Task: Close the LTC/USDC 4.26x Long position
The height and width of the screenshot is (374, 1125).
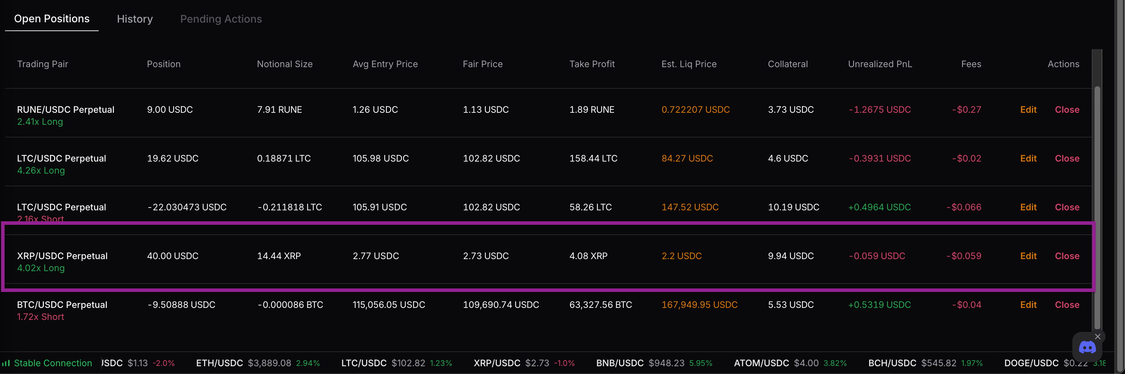Action: 1067,158
